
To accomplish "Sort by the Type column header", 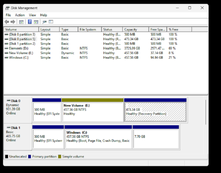I will [69, 30].
